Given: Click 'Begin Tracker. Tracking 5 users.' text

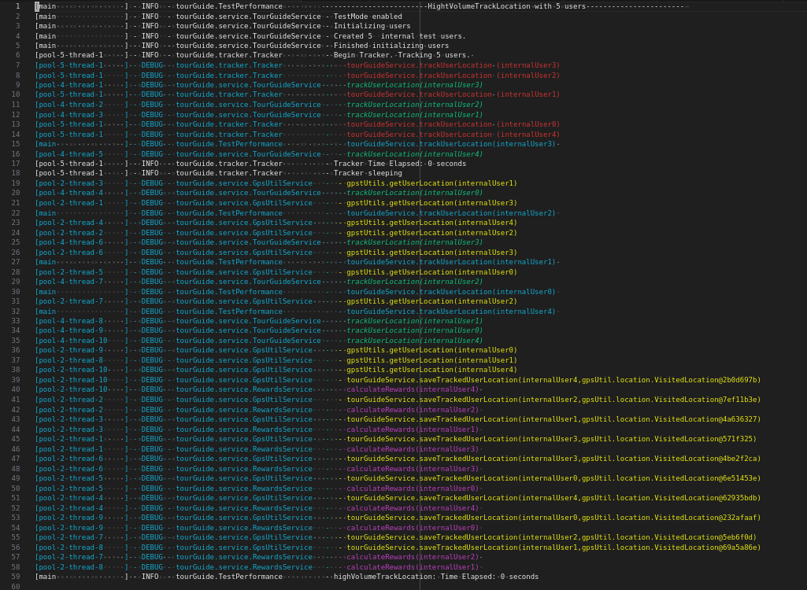Looking at the screenshot, I should tap(402, 56).
